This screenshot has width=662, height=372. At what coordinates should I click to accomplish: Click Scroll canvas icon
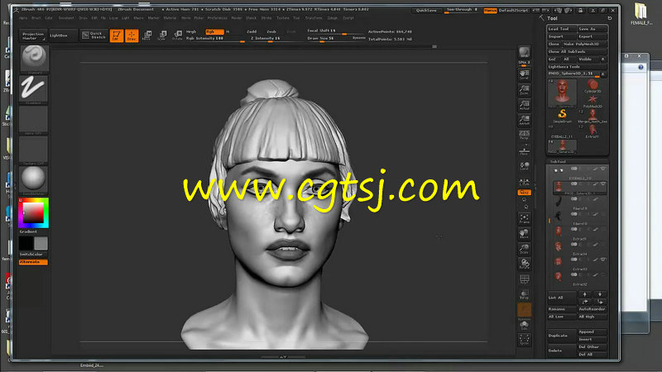pyautogui.click(x=525, y=75)
